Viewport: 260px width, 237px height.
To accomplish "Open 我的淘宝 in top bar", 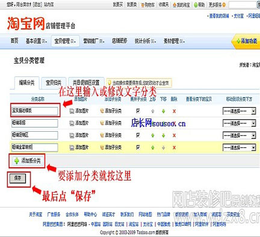I will click(181, 5).
